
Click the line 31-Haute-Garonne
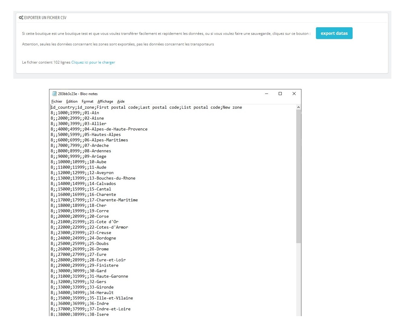89,276
